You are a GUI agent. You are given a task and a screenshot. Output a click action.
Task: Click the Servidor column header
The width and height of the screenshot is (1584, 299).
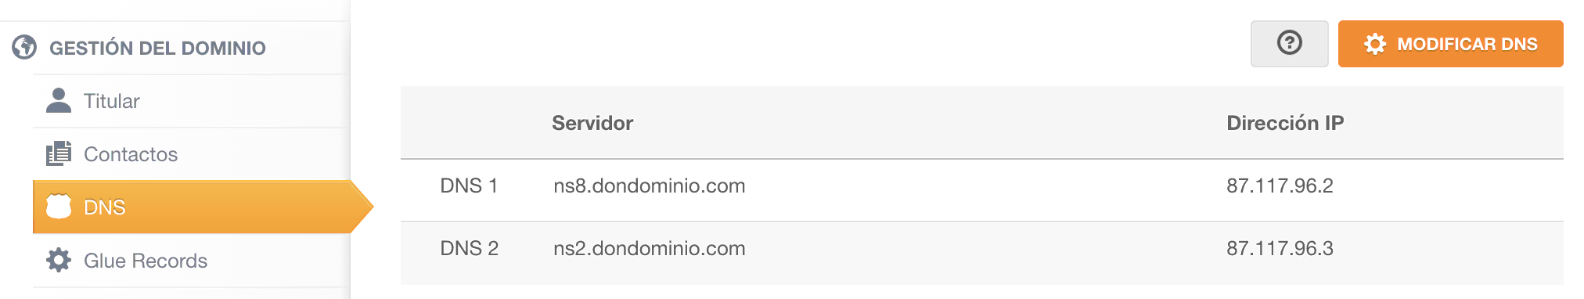(592, 123)
